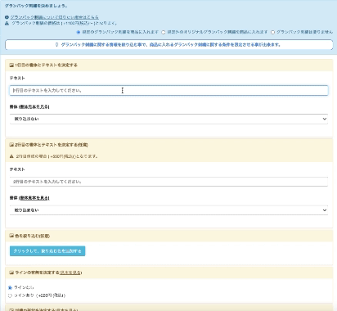Click the image icon in the 1行目 section header
337x311 pixels.
11,65
